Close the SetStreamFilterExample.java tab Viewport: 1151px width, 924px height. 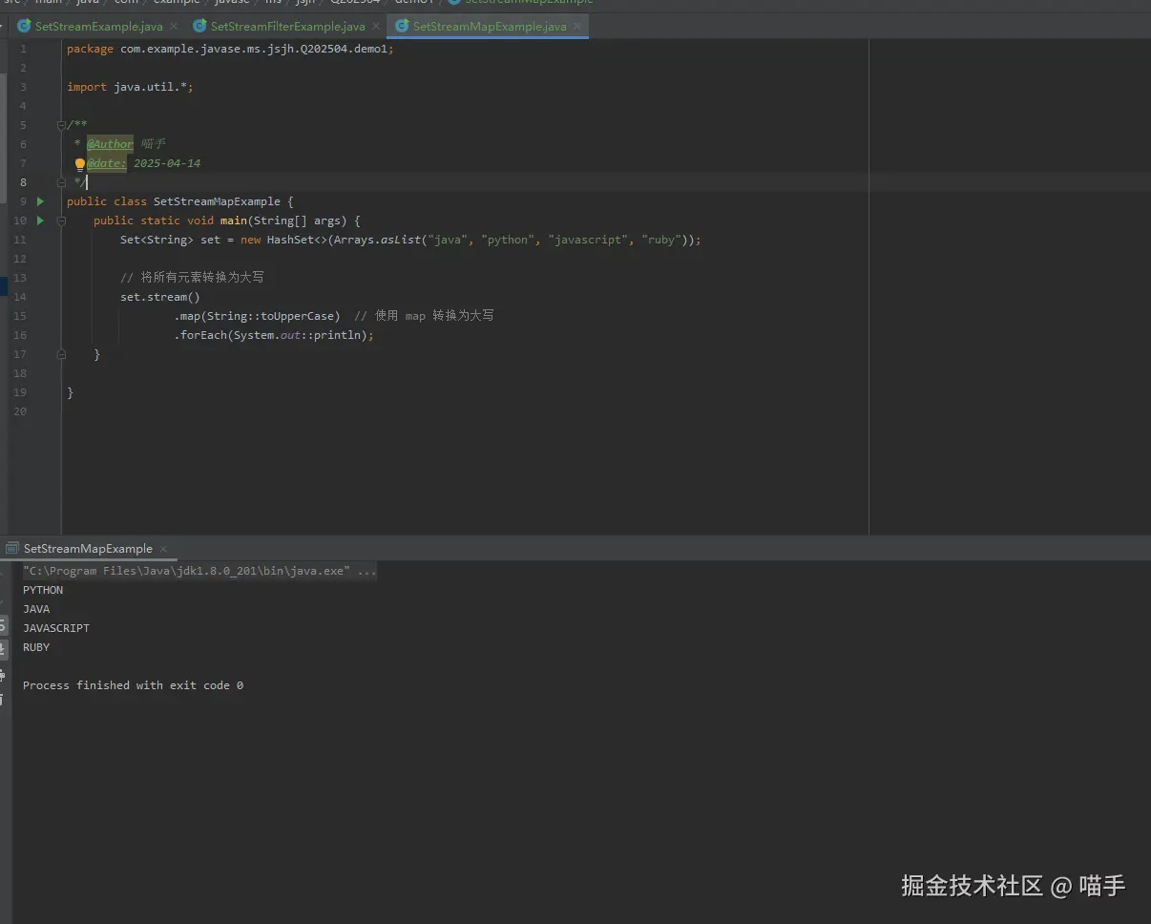pyautogui.click(x=376, y=27)
